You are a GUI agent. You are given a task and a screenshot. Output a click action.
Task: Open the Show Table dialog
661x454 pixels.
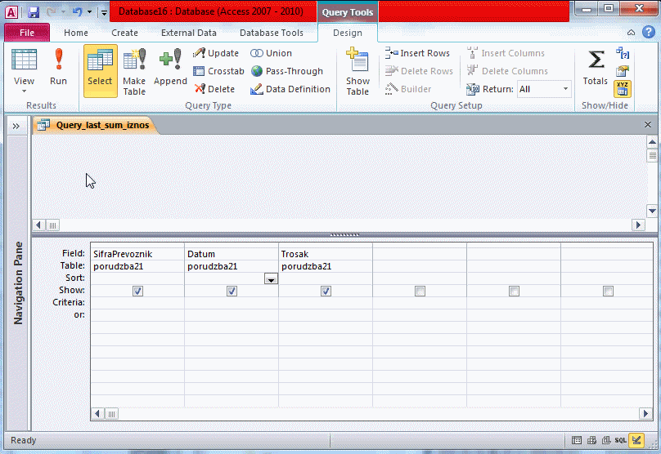357,69
